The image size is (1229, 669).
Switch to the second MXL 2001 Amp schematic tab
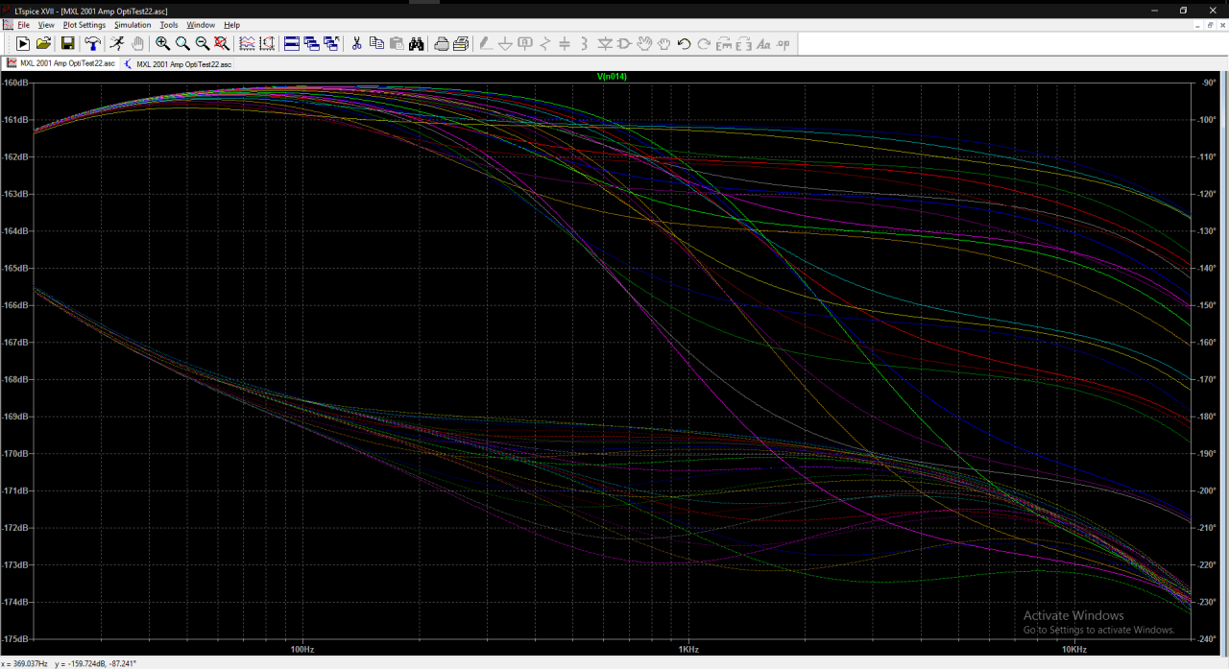tap(177, 63)
